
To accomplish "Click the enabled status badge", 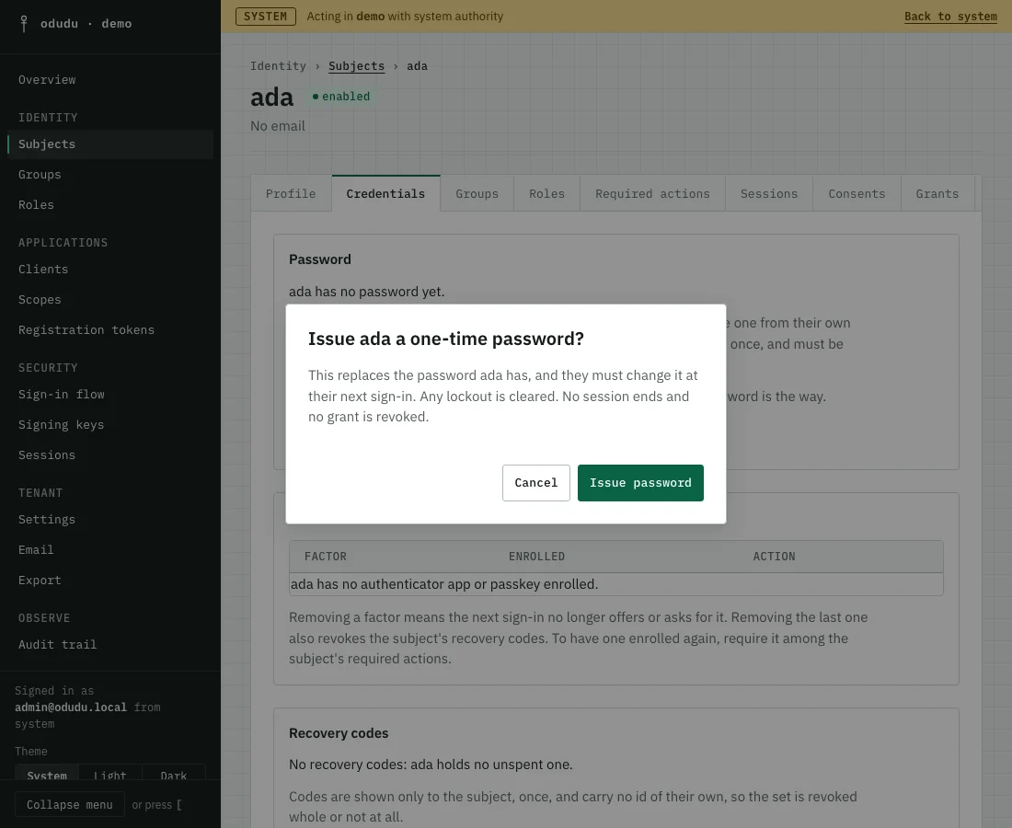I will click(340, 97).
